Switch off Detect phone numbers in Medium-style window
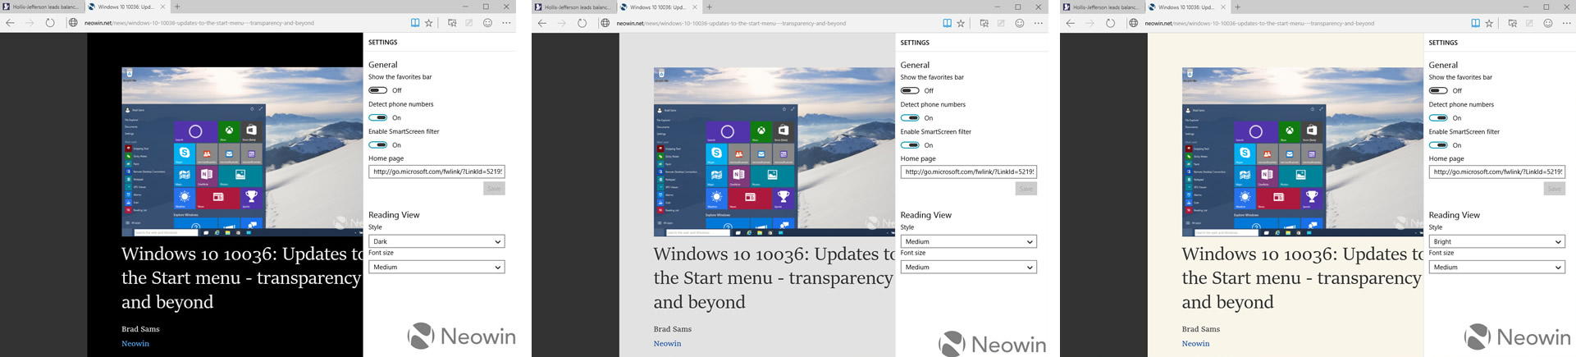The height and width of the screenshot is (357, 1576). coord(910,117)
